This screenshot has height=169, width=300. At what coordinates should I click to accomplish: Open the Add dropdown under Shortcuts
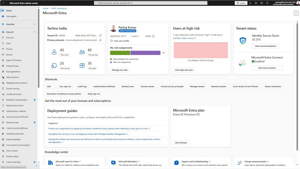49,86
